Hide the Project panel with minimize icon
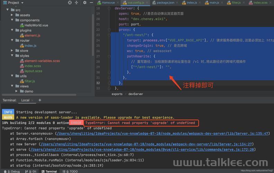 (91, 2)
